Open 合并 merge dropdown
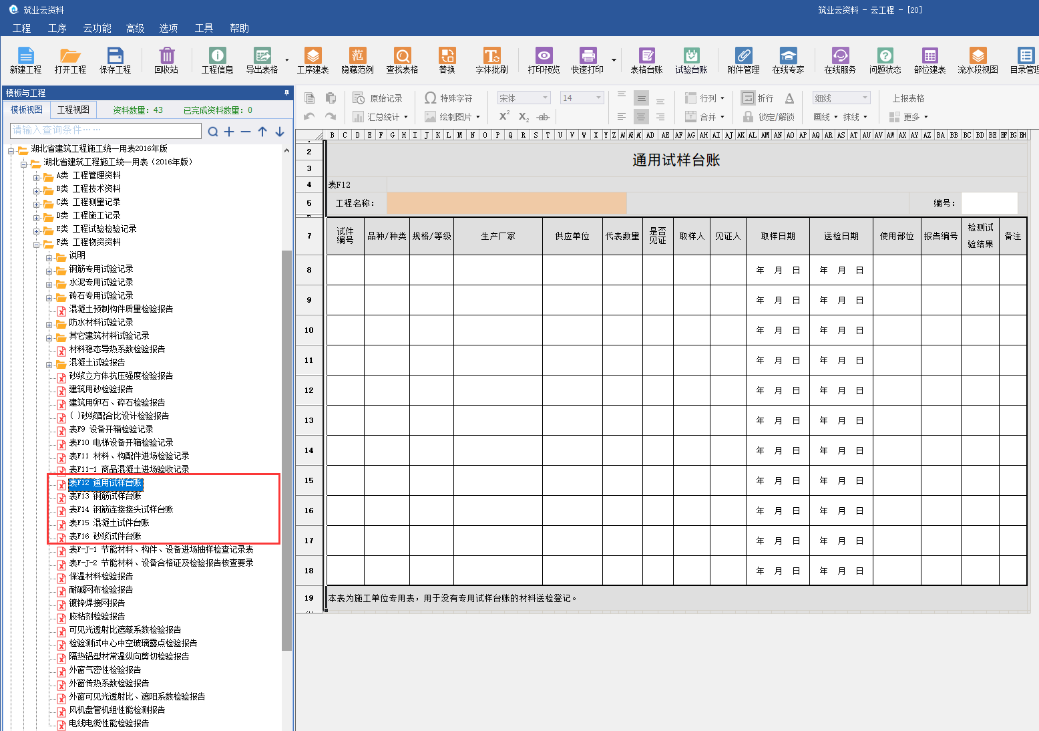 click(705, 117)
